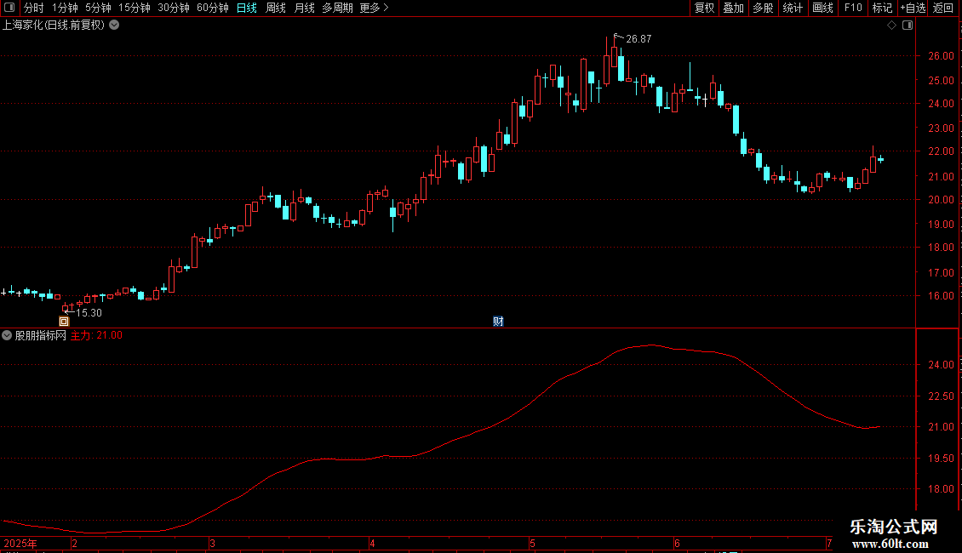Expand the 更多 periods menu
Viewport: 962px width, 553px height.
(x=374, y=8)
